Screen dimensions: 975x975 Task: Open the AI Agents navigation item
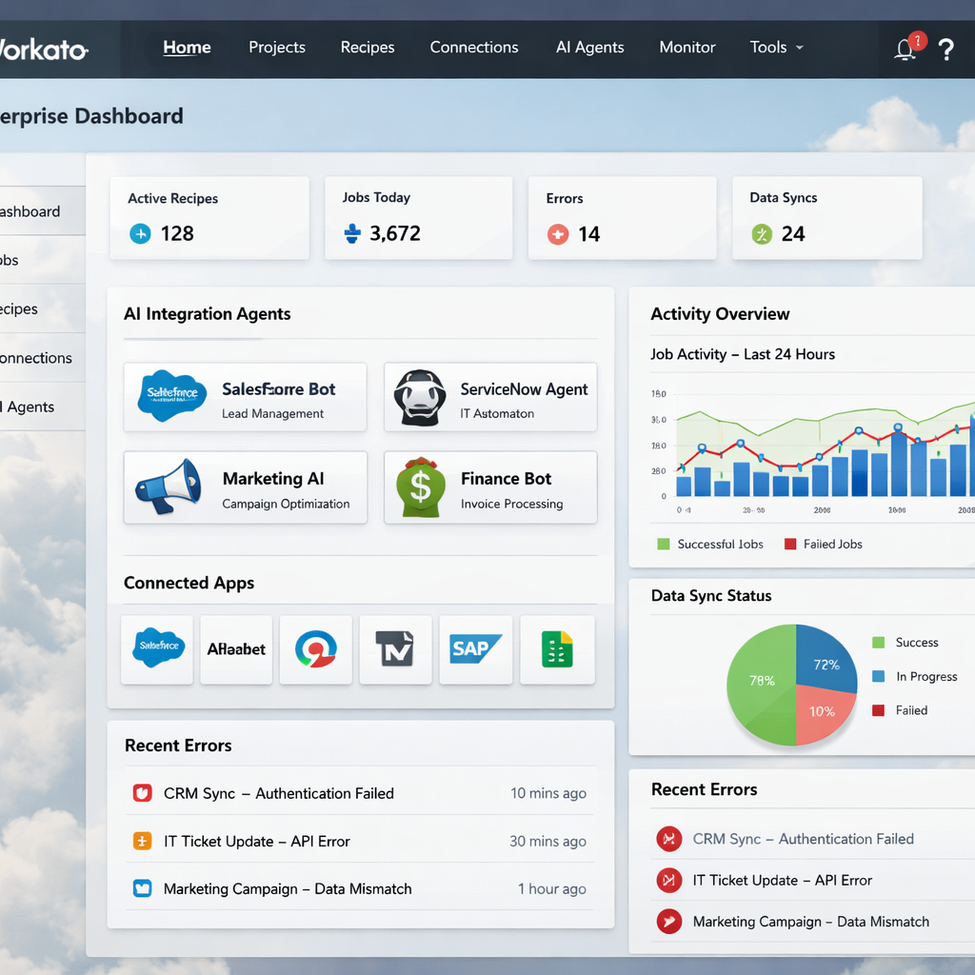pyautogui.click(x=589, y=48)
